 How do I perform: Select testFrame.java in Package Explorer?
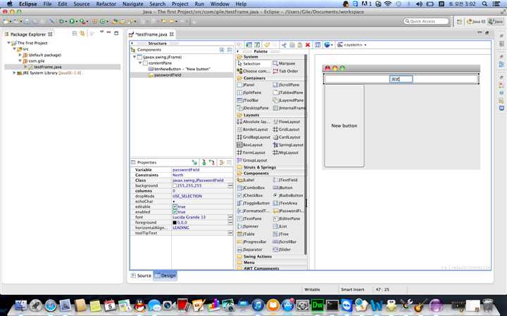coord(44,67)
